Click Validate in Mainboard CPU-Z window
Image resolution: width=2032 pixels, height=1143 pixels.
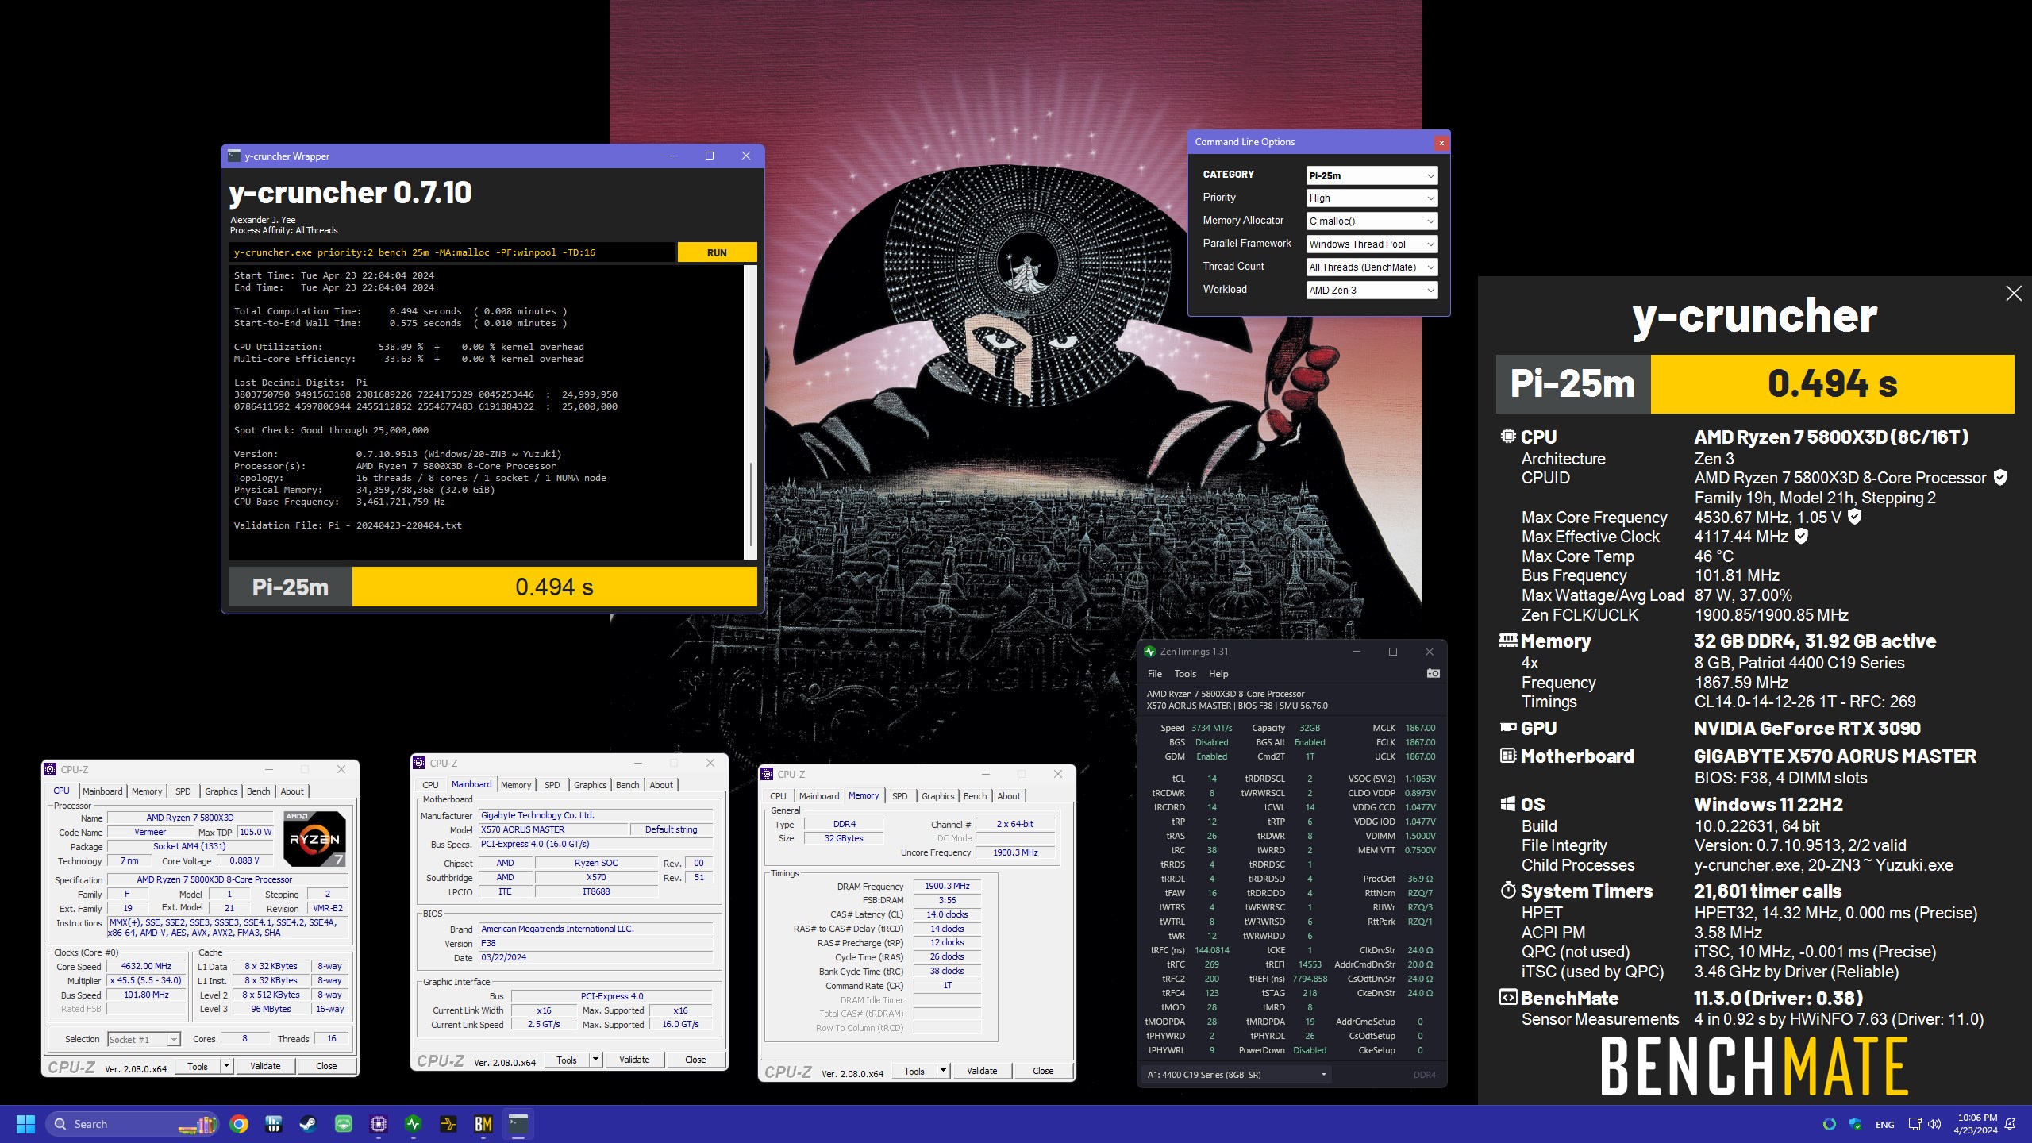coord(634,1060)
